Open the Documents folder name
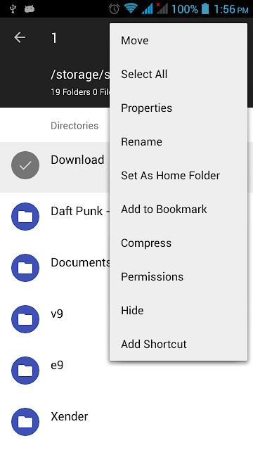 click(x=80, y=262)
